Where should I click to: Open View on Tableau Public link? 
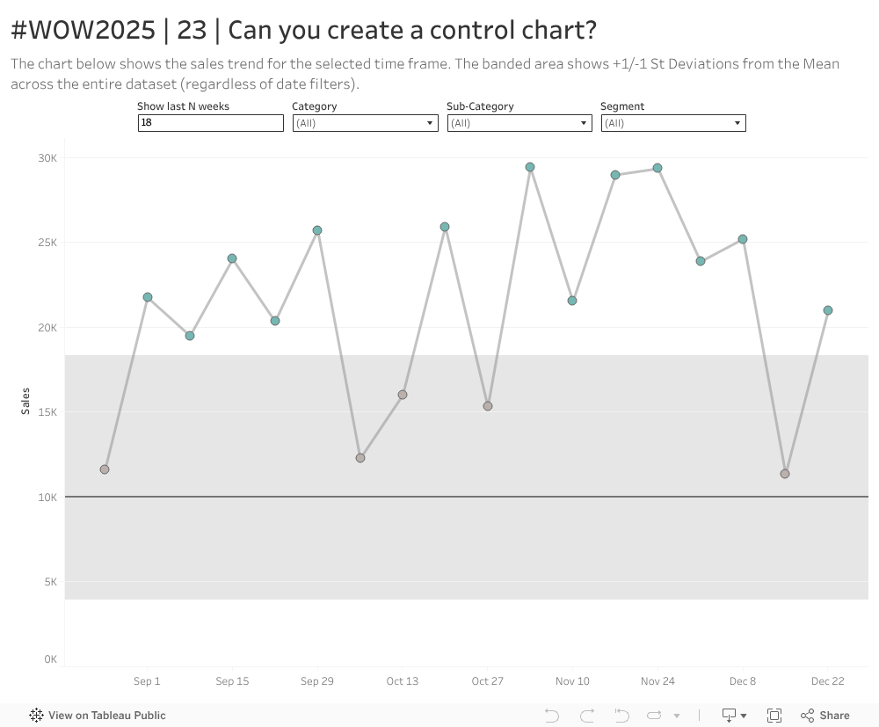pyautogui.click(x=106, y=716)
